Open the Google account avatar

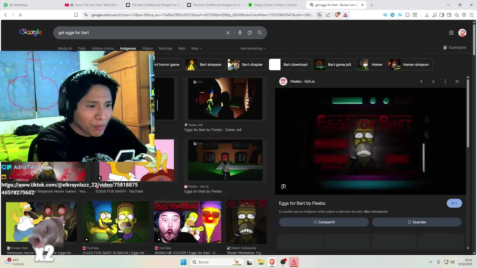click(x=462, y=33)
